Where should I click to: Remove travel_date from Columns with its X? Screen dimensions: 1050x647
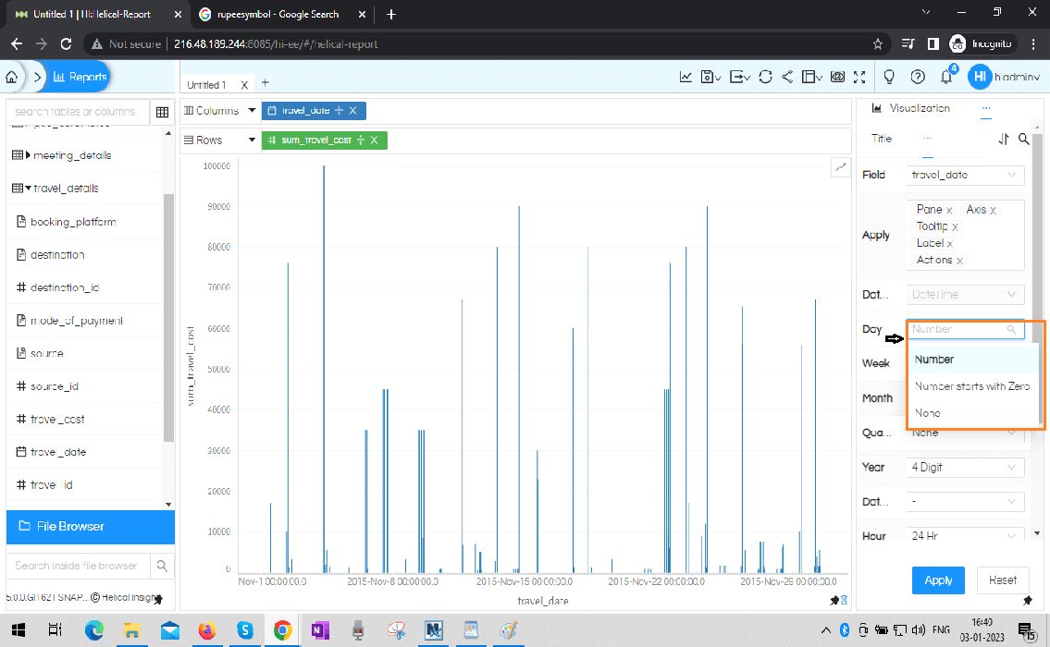(x=352, y=110)
